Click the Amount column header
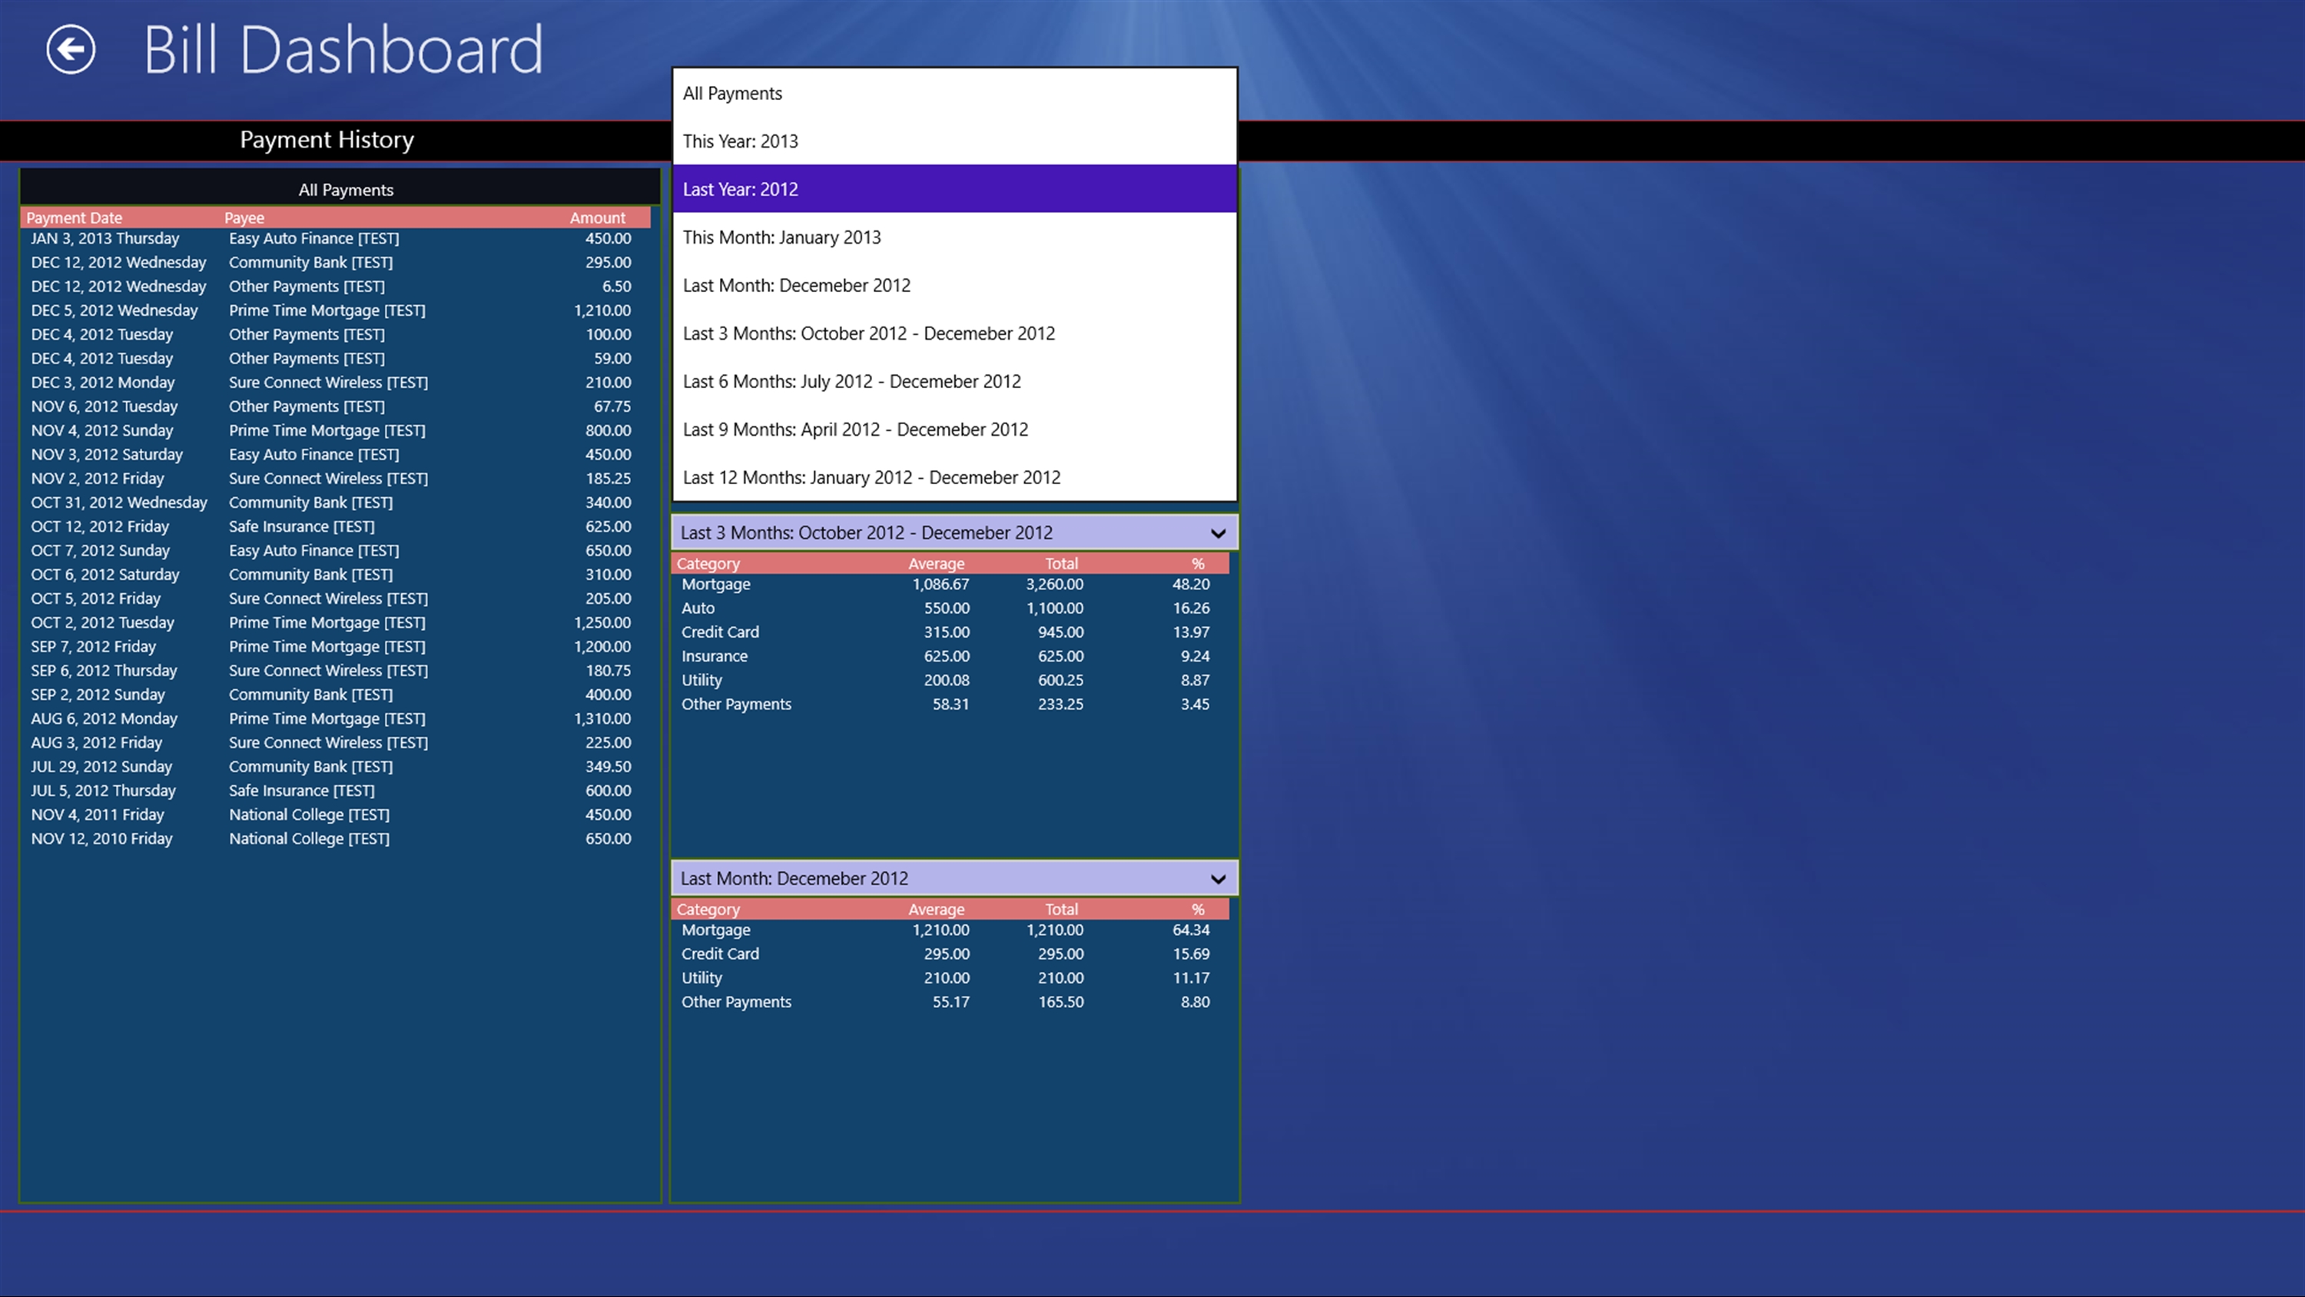 [x=597, y=217]
